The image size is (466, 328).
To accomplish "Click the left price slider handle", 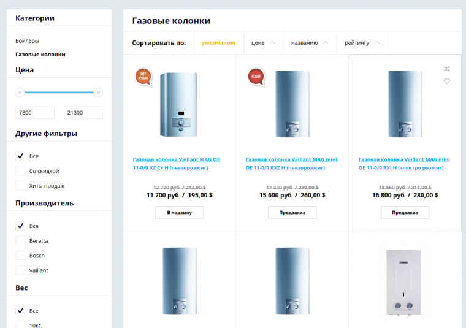I will [x=20, y=93].
